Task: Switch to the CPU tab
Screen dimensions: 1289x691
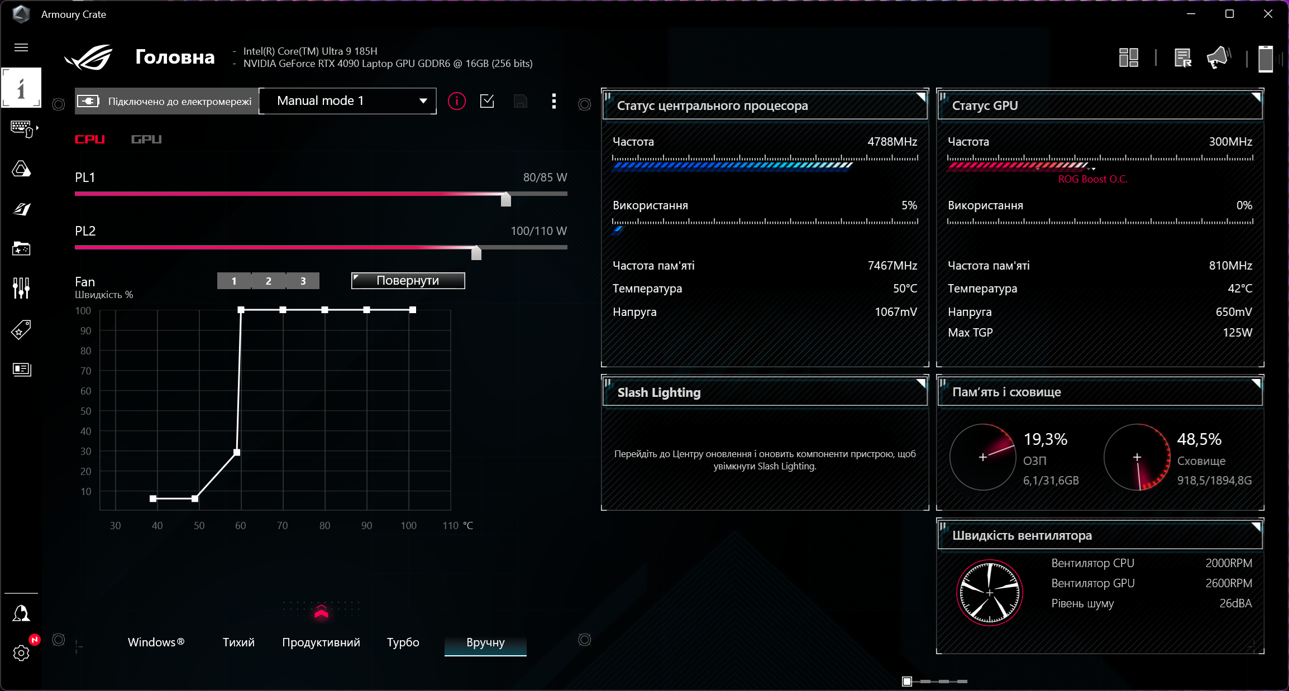Action: click(89, 140)
